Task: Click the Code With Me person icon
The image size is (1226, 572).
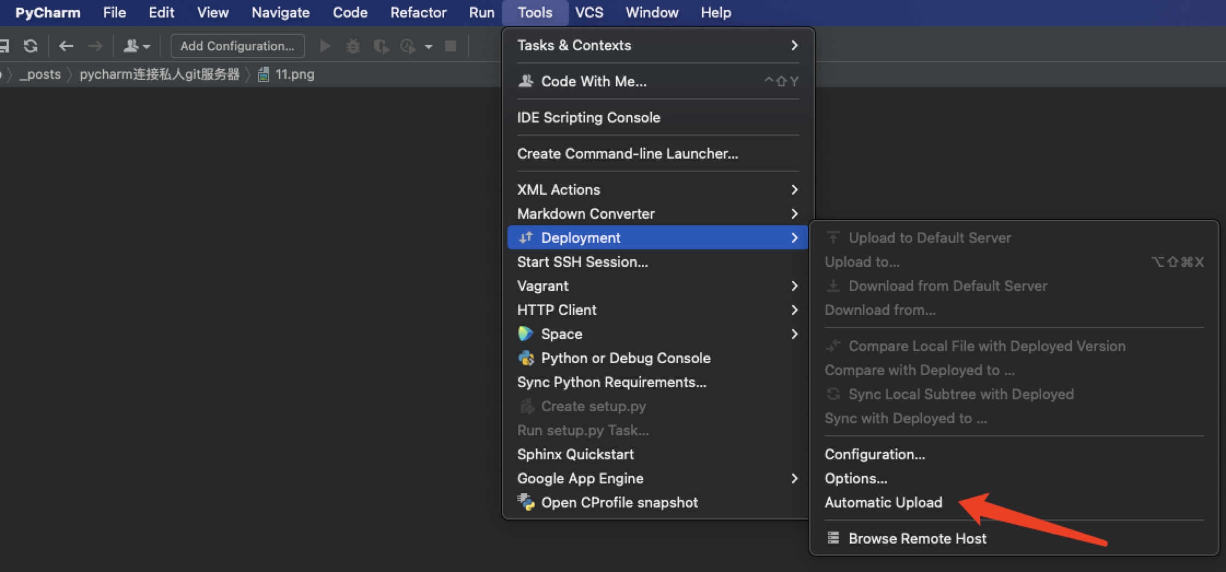Action: (526, 81)
